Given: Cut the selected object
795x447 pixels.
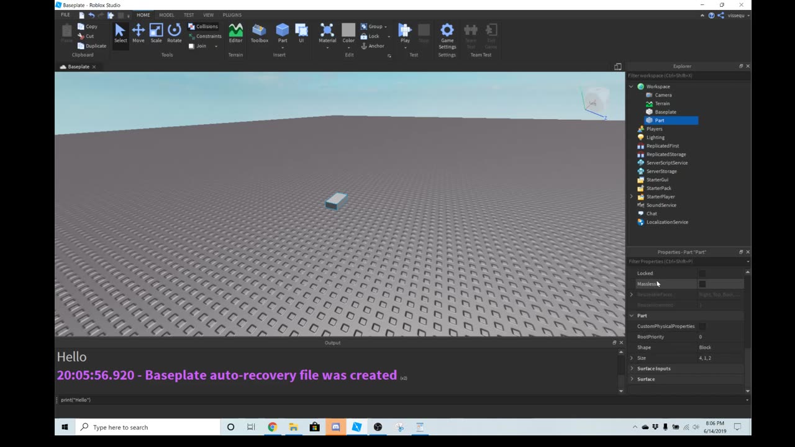Looking at the screenshot, I should tap(86, 36).
